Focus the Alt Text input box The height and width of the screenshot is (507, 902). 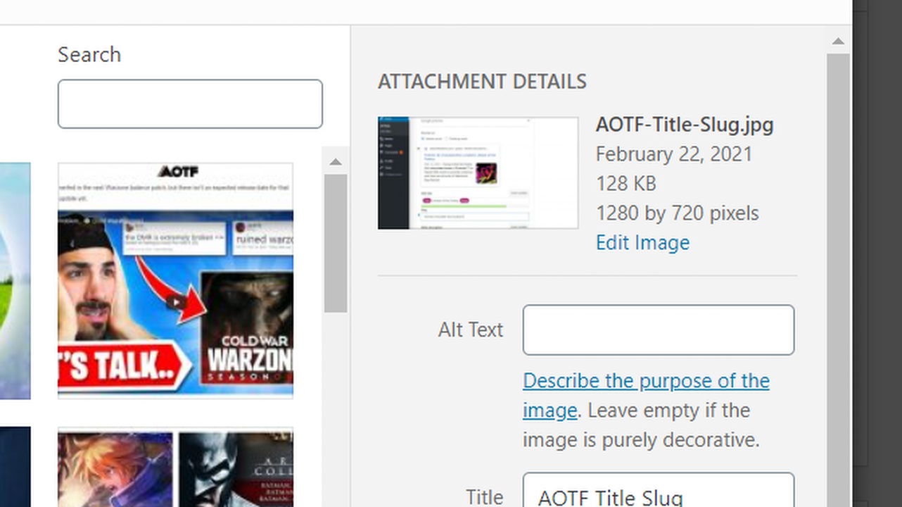(658, 330)
